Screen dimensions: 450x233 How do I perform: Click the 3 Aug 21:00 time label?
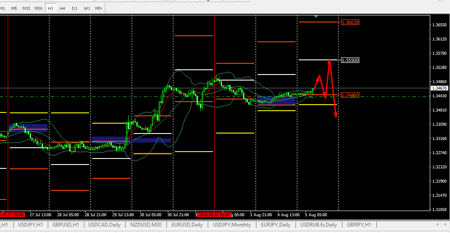click(x=261, y=214)
